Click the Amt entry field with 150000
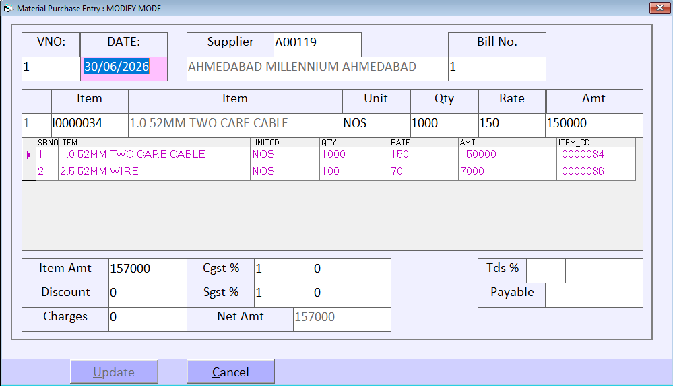Viewport: 673px width, 387px height. [594, 125]
